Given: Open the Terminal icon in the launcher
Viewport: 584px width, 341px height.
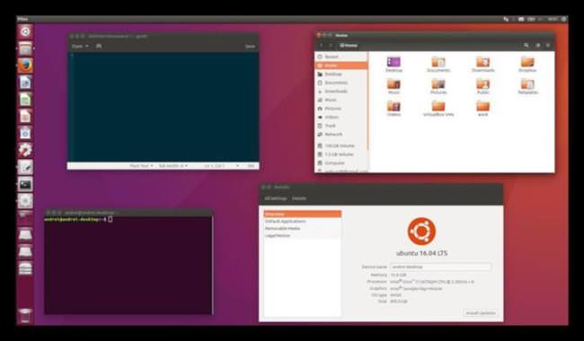Looking at the screenshot, I should tap(25, 184).
